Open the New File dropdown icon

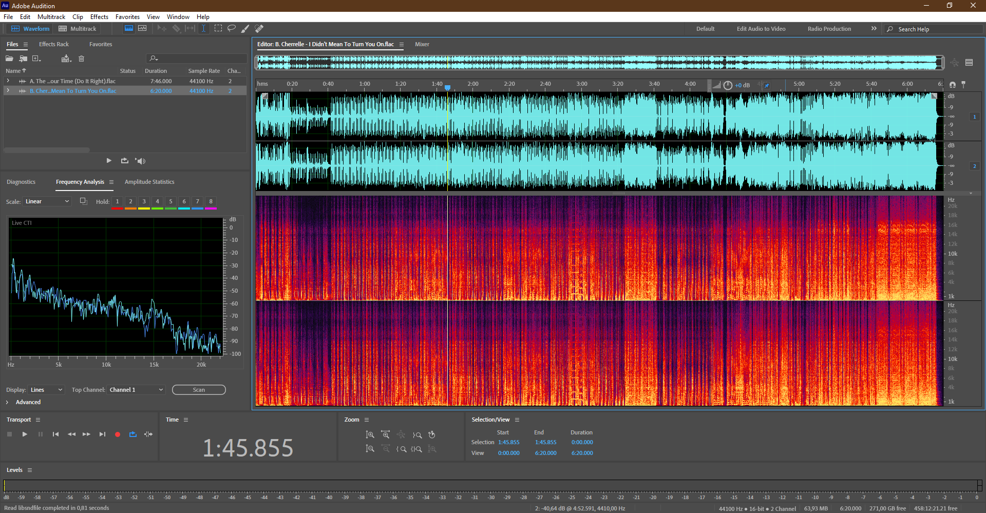pos(36,59)
